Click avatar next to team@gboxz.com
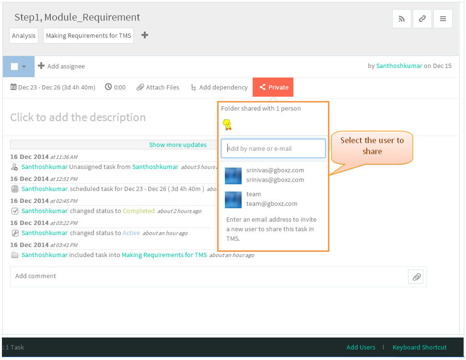Image resolution: width=466 pixels, height=360 pixels. [x=233, y=200]
